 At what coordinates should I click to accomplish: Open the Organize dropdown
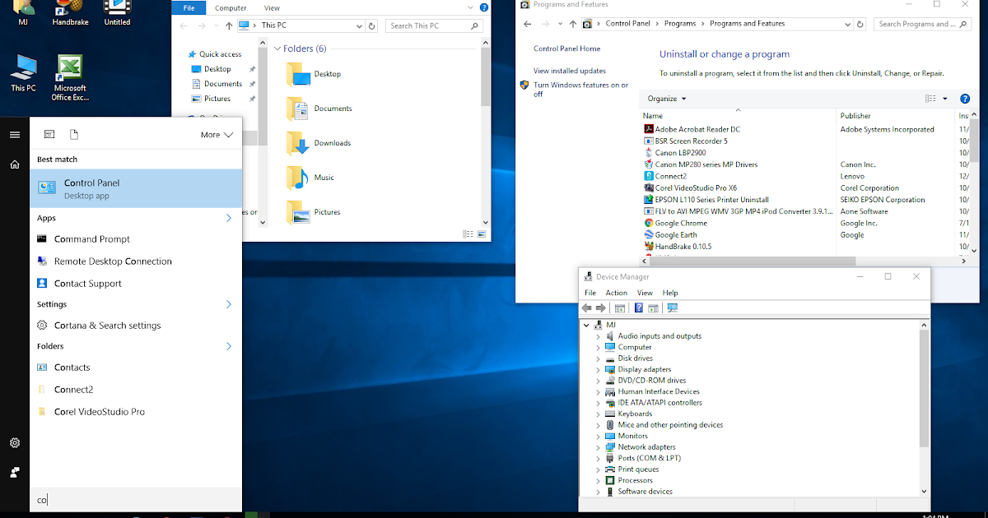pos(666,99)
